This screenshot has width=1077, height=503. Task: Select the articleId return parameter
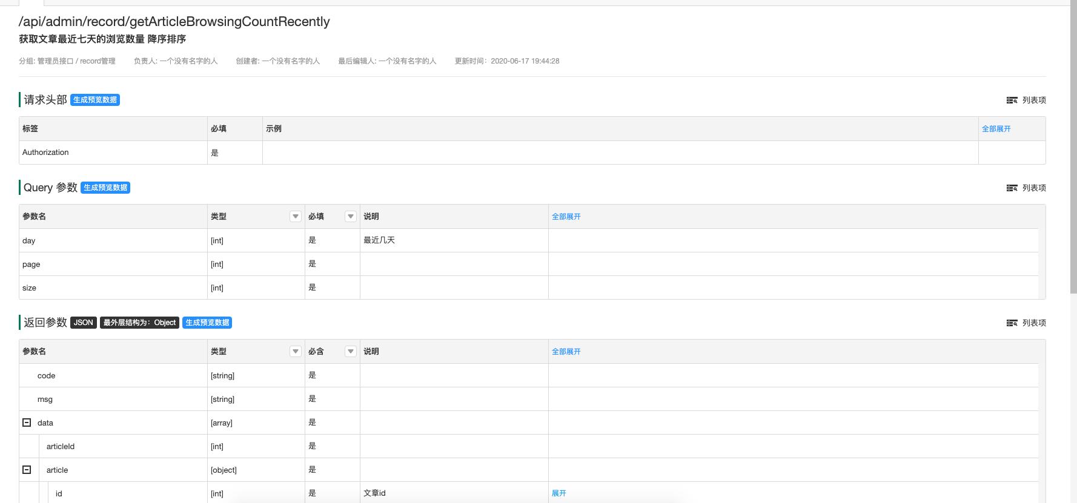coord(61,447)
